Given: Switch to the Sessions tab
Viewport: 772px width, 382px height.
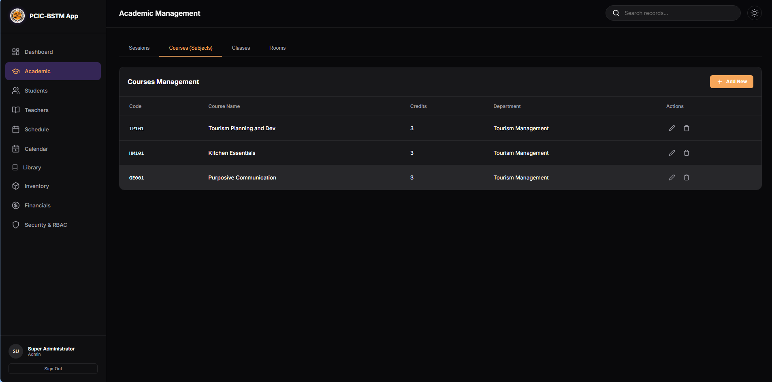Looking at the screenshot, I should pyautogui.click(x=139, y=48).
